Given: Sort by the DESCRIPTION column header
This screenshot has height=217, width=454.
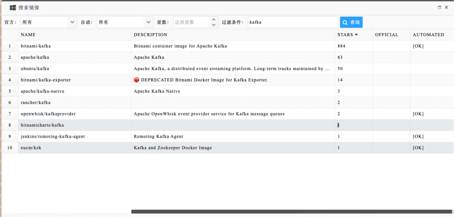Looking at the screenshot, I should (233, 35).
